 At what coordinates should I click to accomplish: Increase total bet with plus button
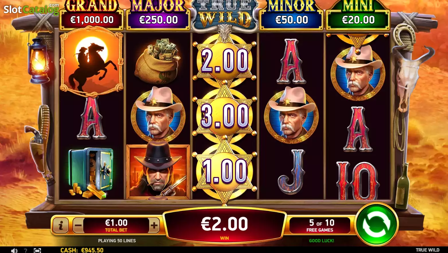pyautogui.click(x=154, y=226)
